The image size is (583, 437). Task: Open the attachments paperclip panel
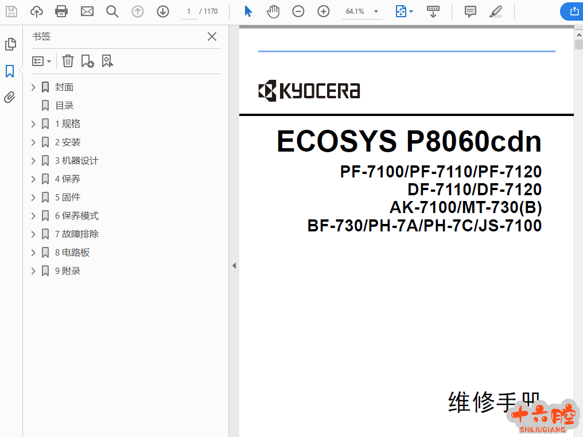click(10, 97)
